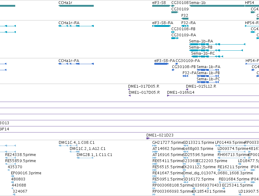The image size is (259, 196).
Task: Click the DME1-016N14 BAC label
Action: 181,93
